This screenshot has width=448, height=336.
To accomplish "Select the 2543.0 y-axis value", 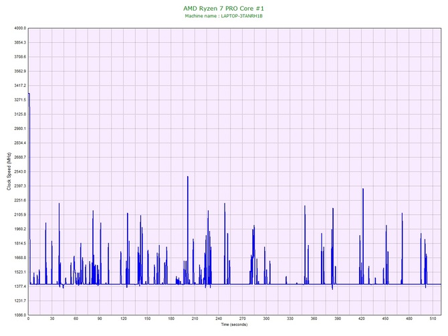I will 20,172.
